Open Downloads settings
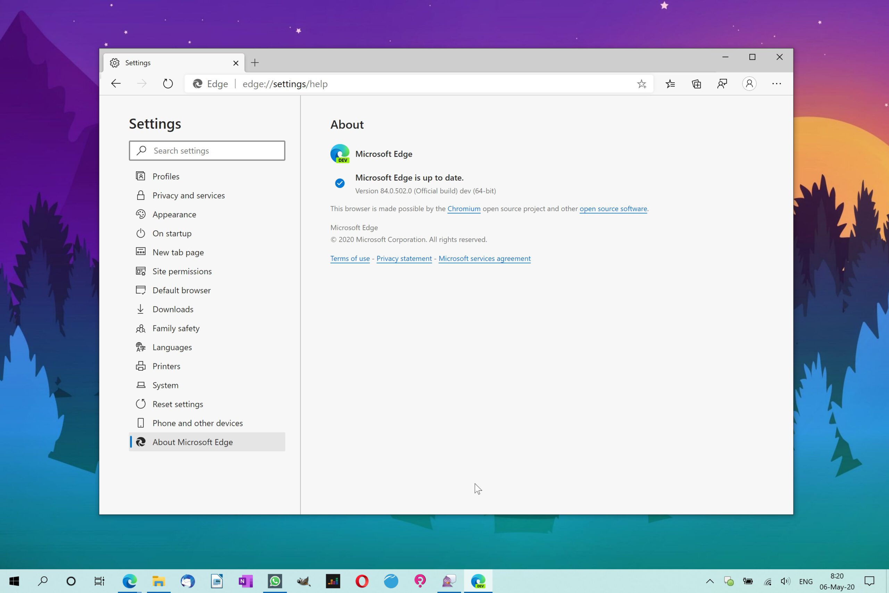Viewport: 889px width, 593px height. click(x=207, y=309)
